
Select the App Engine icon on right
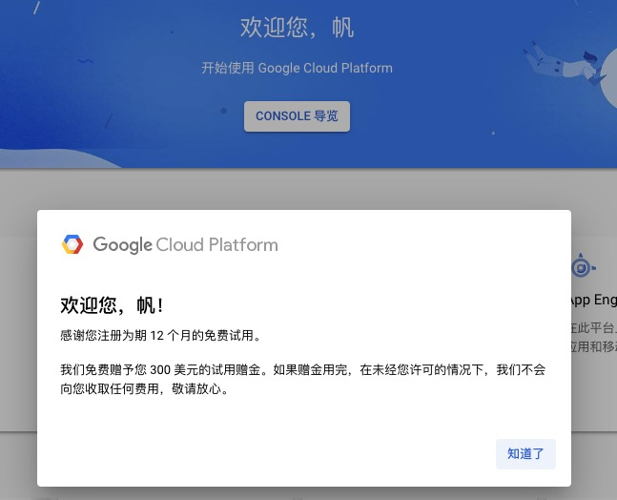click(x=582, y=268)
